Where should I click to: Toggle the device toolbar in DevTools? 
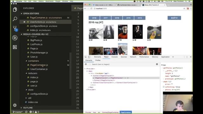coord(89,57)
